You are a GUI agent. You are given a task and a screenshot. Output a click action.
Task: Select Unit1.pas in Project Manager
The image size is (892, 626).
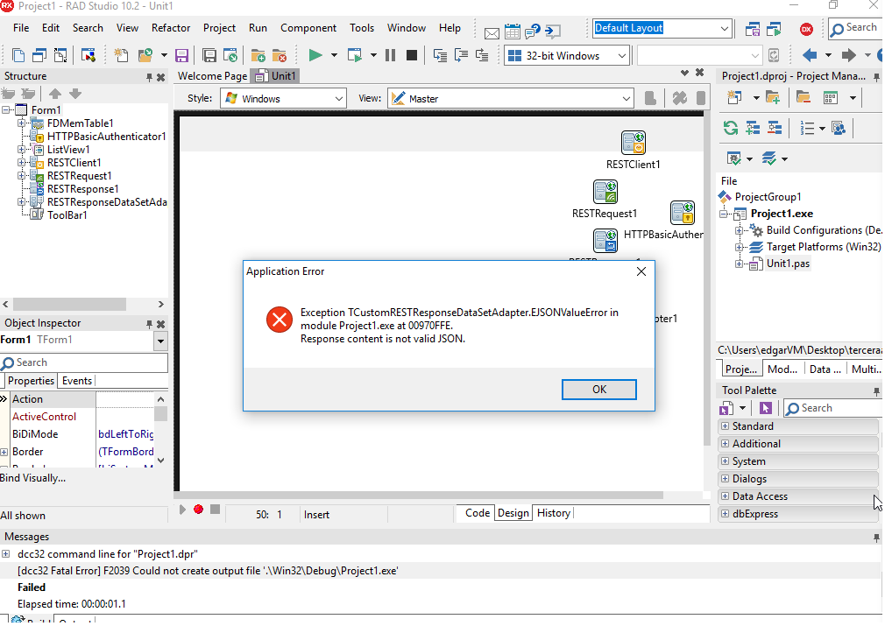(788, 264)
